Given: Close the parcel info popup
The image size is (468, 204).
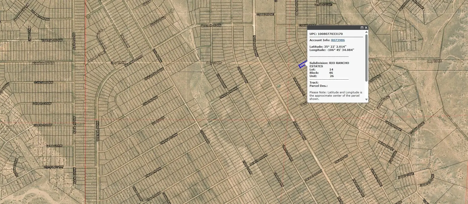Looking at the screenshot, I should [x=366, y=28].
